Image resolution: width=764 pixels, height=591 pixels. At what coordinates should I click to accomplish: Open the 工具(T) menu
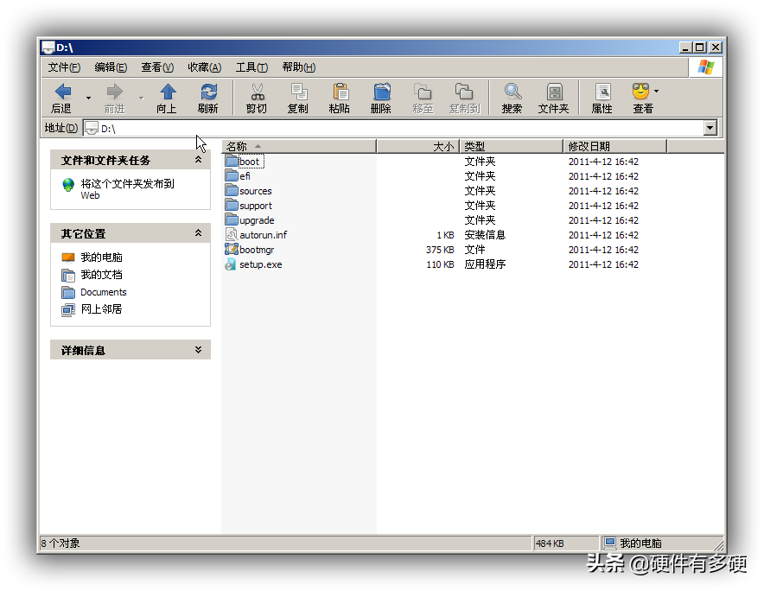coord(251,67)
